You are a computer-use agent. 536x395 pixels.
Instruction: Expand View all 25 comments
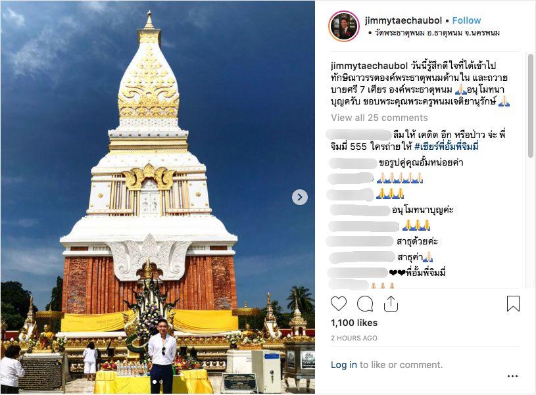pos(379,118)
